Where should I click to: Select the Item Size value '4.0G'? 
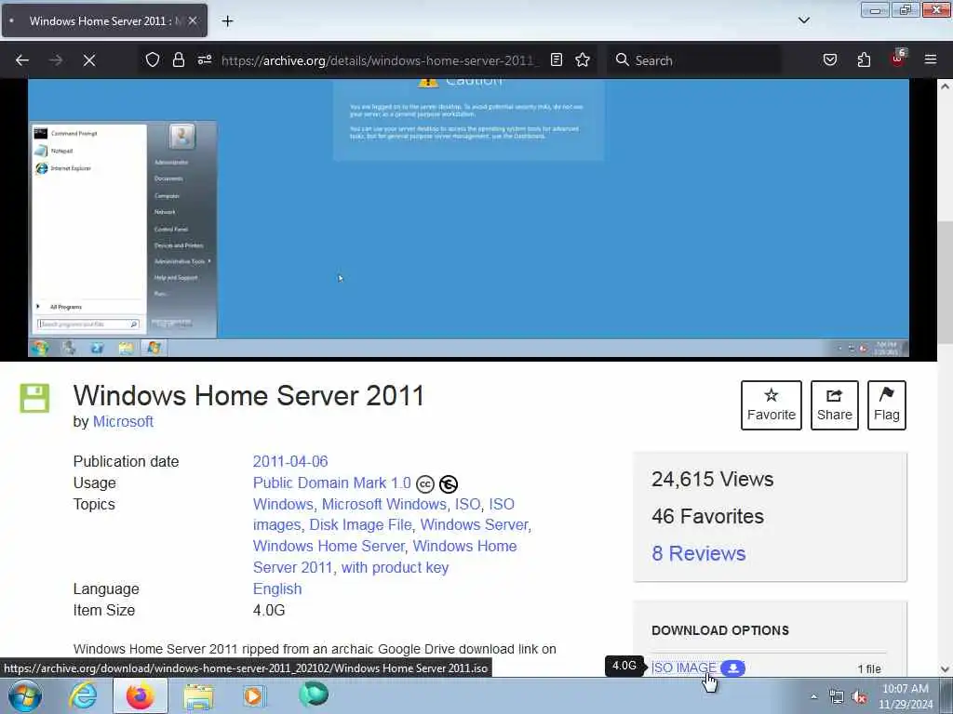coord(269,610)
